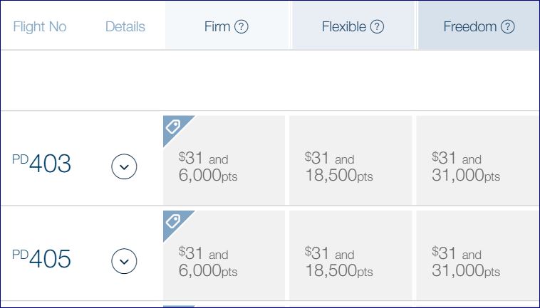Click the discount tag icon on PD403
Screen dimensions: 540x308
[x=173, y=126]
